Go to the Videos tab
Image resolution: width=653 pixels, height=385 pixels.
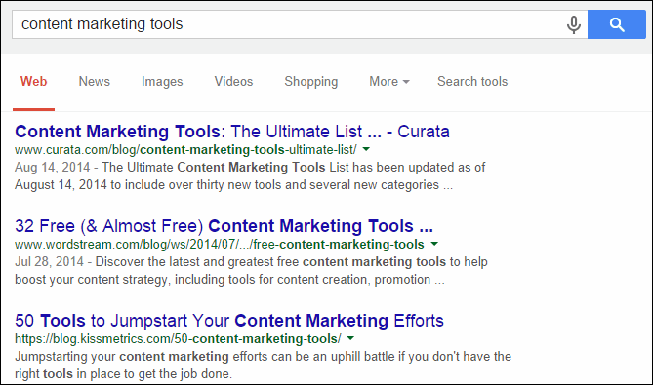click(x=233, y=82)
